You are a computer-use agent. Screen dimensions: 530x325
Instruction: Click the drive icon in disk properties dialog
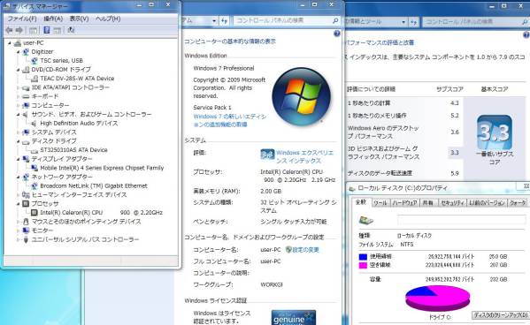[x=366, y=221]
